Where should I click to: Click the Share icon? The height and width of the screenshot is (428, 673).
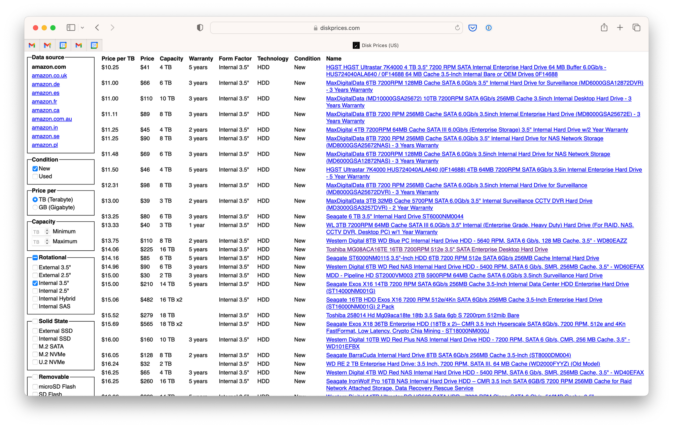tap(604, 27)
